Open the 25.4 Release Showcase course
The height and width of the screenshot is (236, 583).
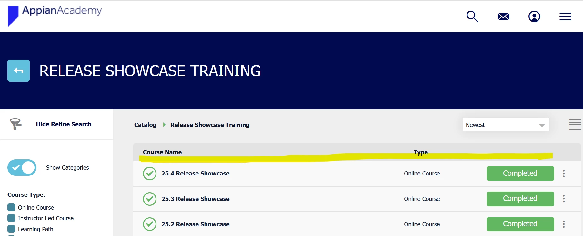click(196, 174)
